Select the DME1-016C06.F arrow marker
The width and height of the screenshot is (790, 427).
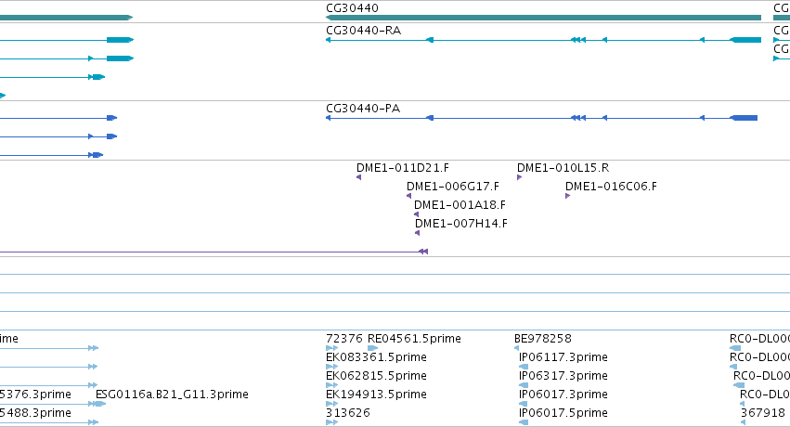[x=568, y=196]
